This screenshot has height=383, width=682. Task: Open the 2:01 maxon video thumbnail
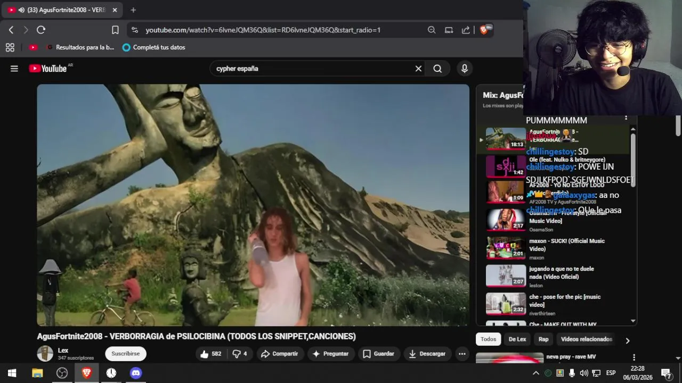coord(506,248)
